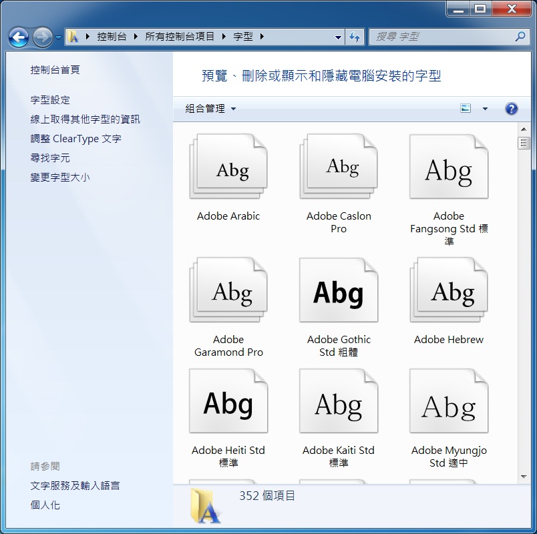Click the Adobe Myungjo Std 適中 label
This screenshot has height=534, width=537.
tap(449, 457)
